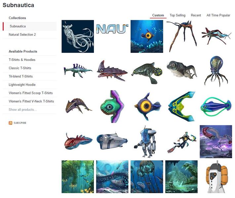Filter by Women's Fitted V-Neck T-Shirts
Screen dimensions: 235x198
[x=31, y=101]
